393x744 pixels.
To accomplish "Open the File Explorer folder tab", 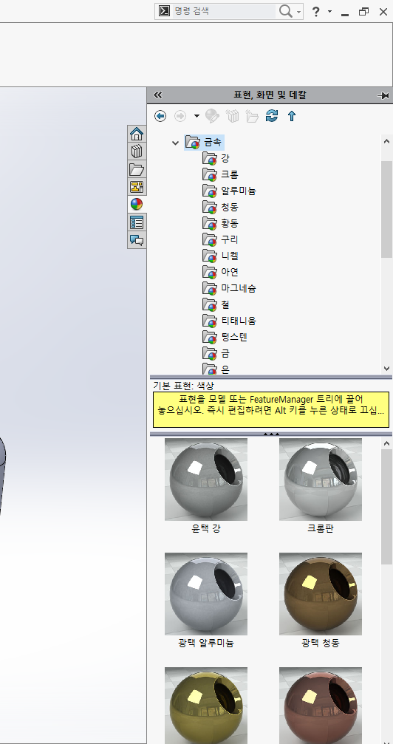I will (x=137, y=169).
